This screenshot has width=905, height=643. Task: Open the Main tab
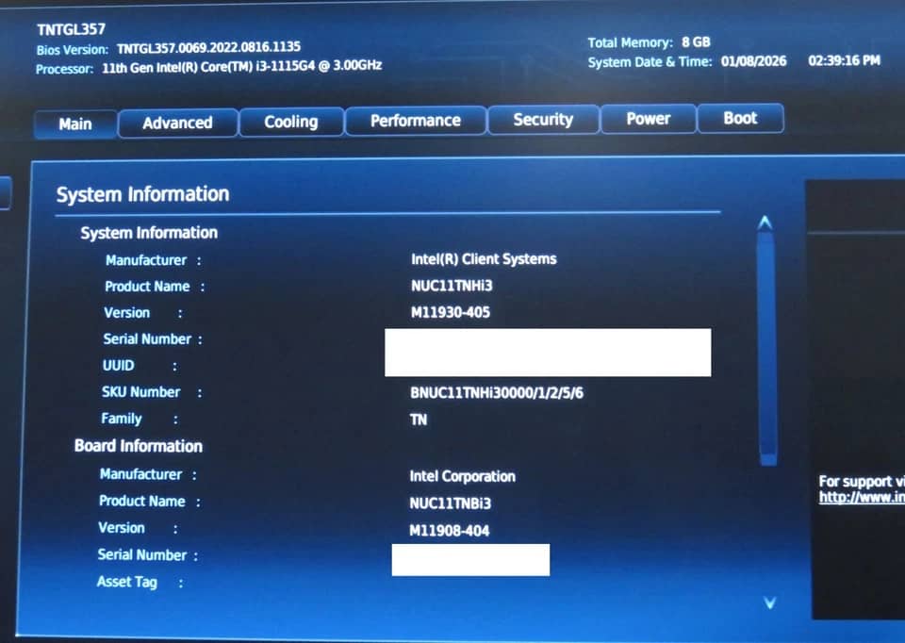click(75, 124)
